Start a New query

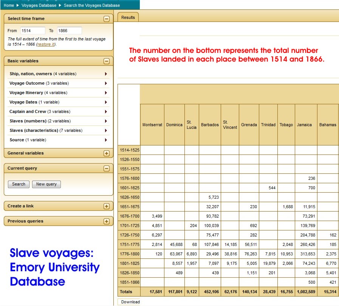coord(46,184)
